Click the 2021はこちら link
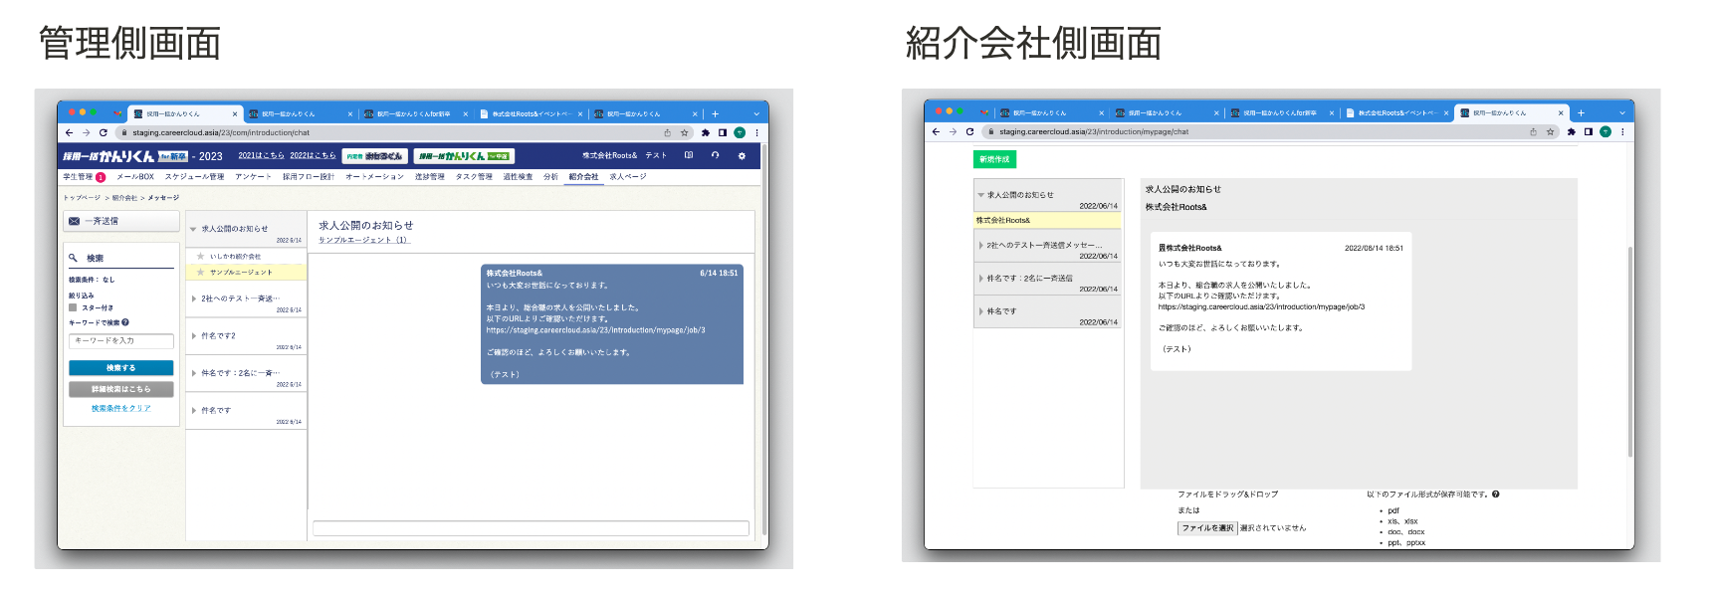This screenshot has height=596, width=1713. click(x=261, y=156)
